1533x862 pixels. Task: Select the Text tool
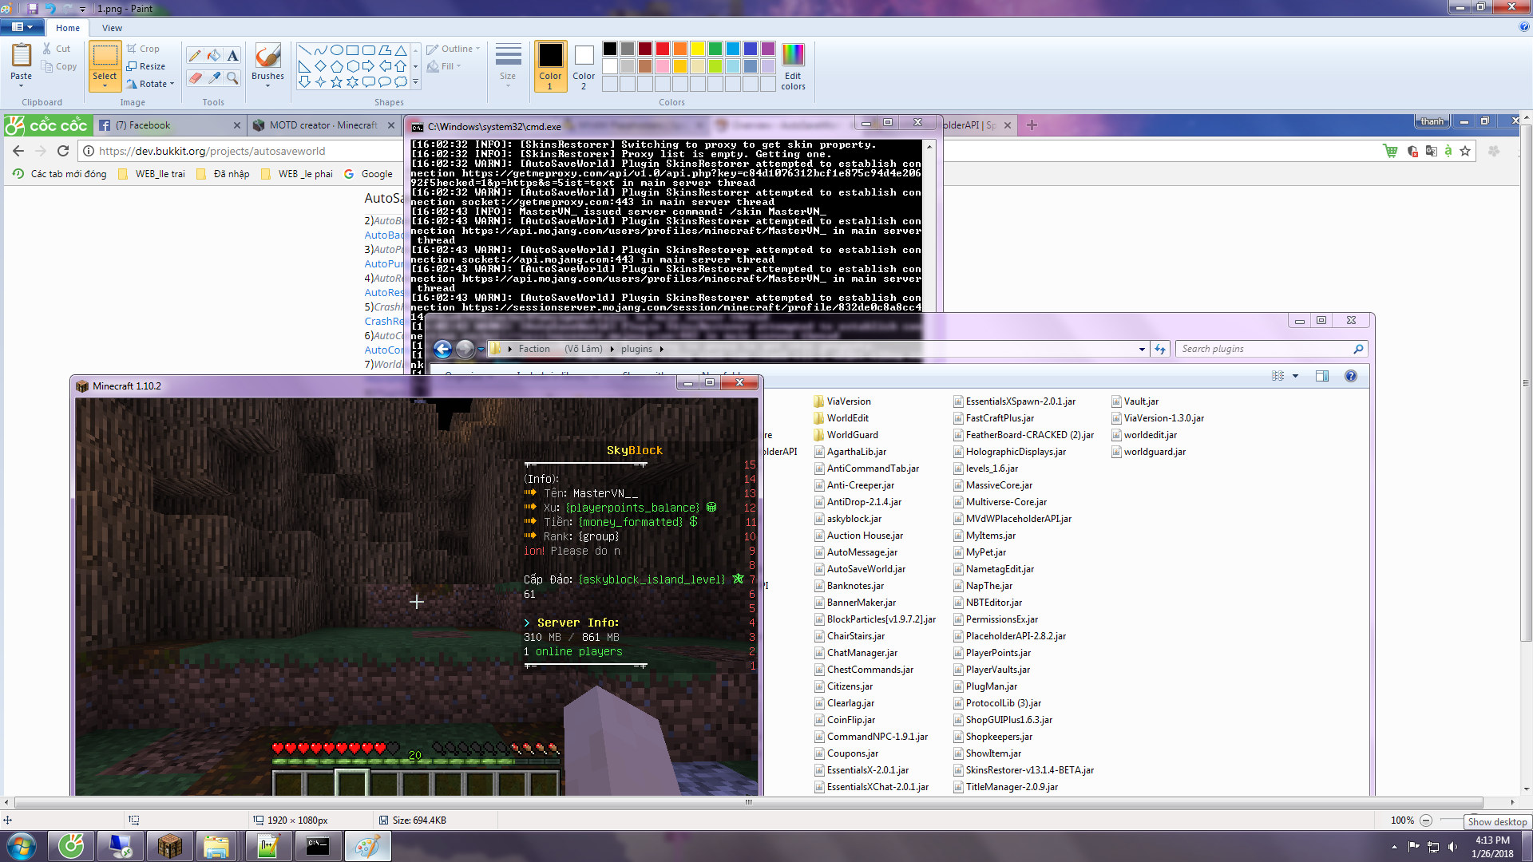[232, 55]
